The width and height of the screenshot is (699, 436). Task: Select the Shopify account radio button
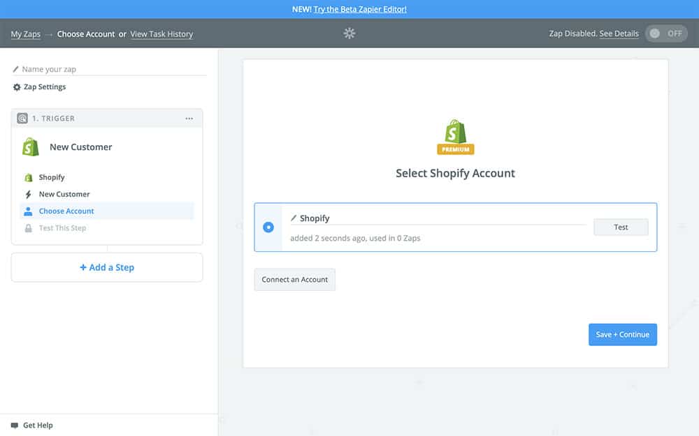(268, 227)
